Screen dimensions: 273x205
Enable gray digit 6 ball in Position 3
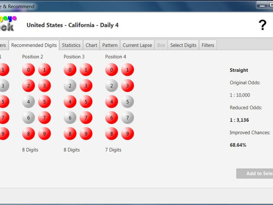(70, 118)
